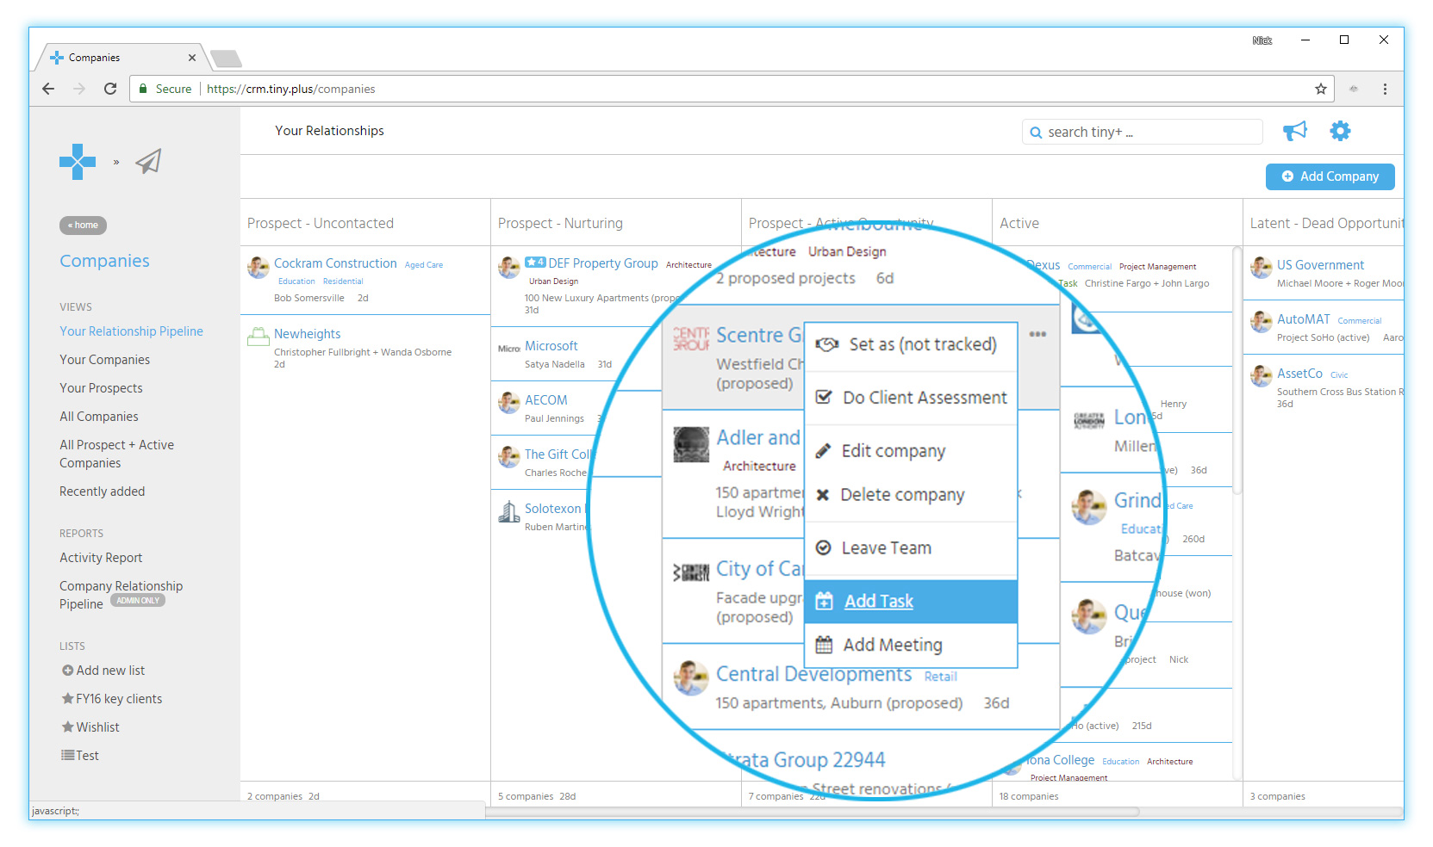The width and height of the screenshot is (1433, 847).
Task: Open the Your Prospects view
Action: 101,388
